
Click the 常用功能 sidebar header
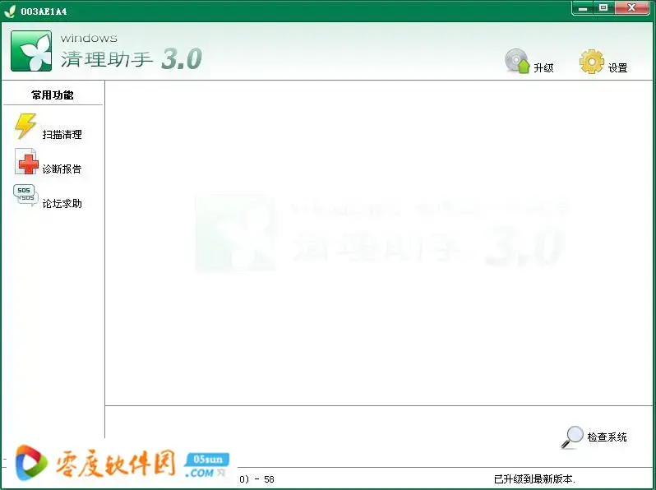[53, 95]
